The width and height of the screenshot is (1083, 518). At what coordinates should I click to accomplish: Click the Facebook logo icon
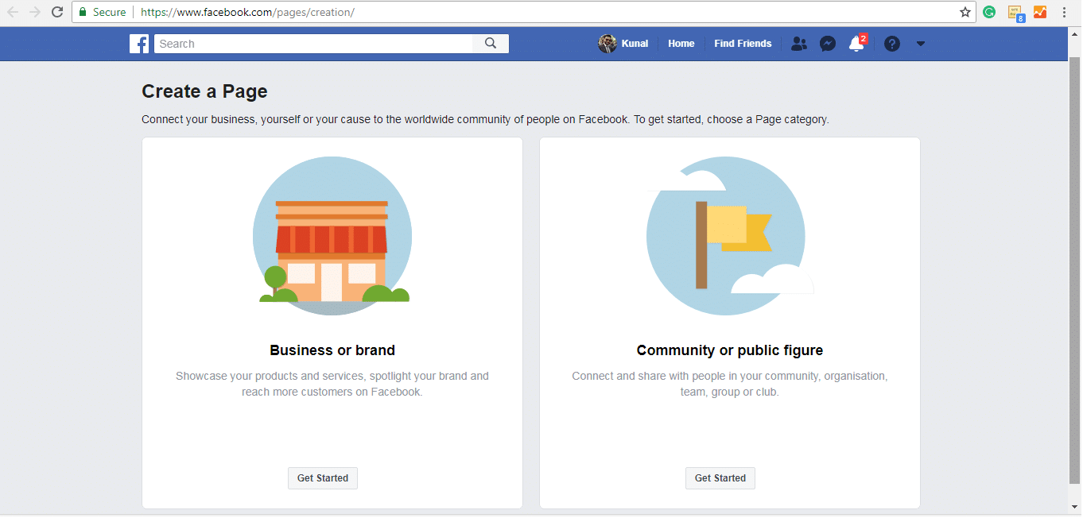pos(139,44)
